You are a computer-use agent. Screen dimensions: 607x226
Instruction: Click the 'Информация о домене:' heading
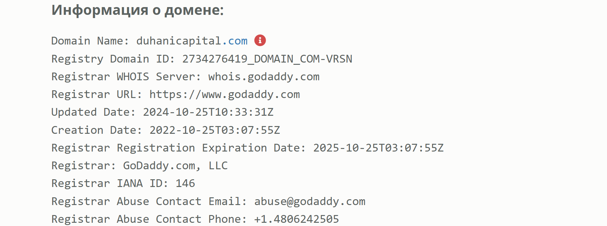[x=137, y=10]
